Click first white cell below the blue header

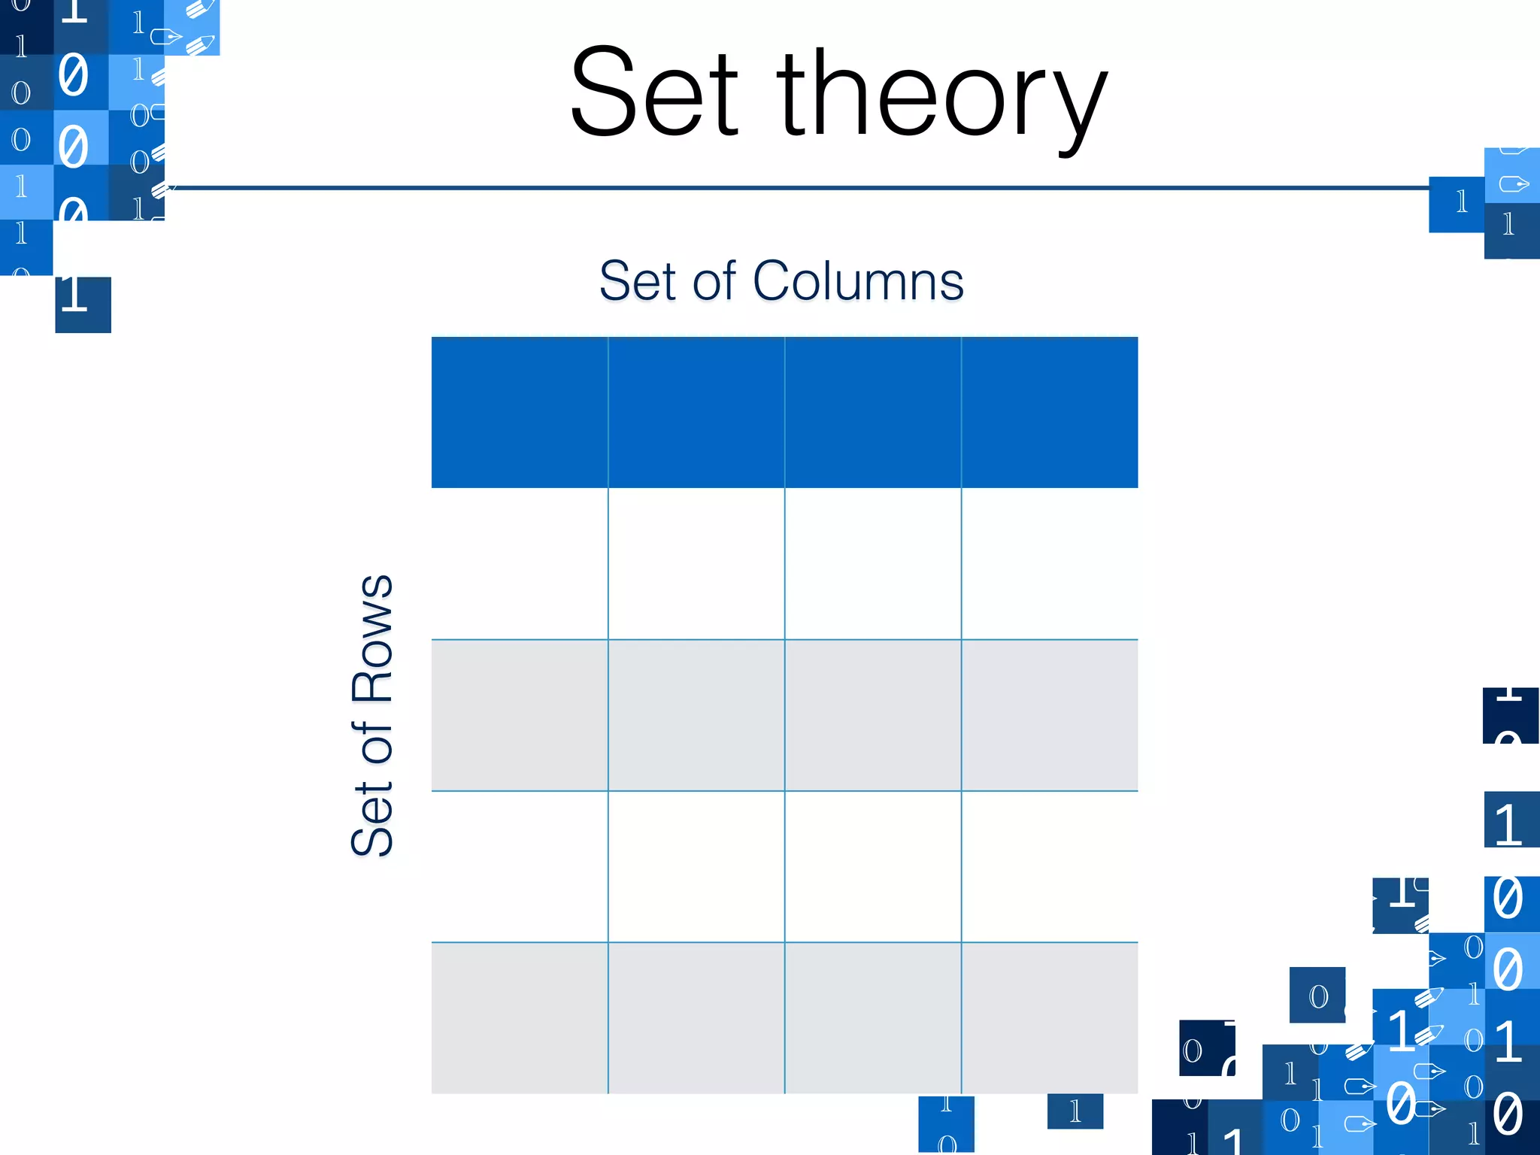[x=520, y=564]
